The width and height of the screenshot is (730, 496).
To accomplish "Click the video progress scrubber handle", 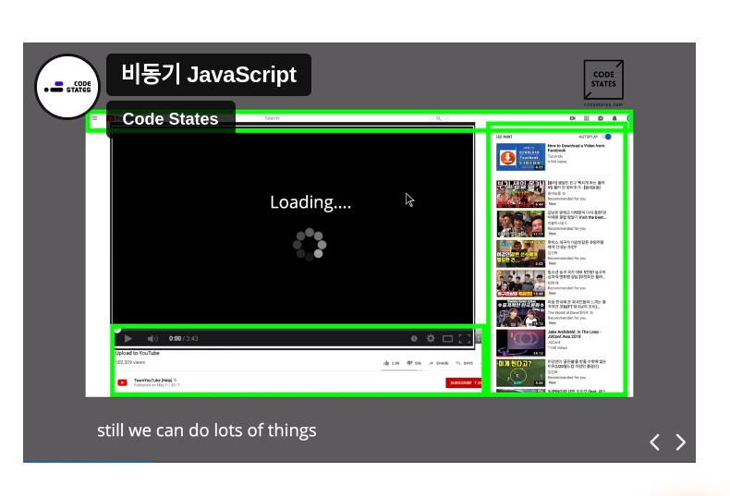I will coord(117,330).
